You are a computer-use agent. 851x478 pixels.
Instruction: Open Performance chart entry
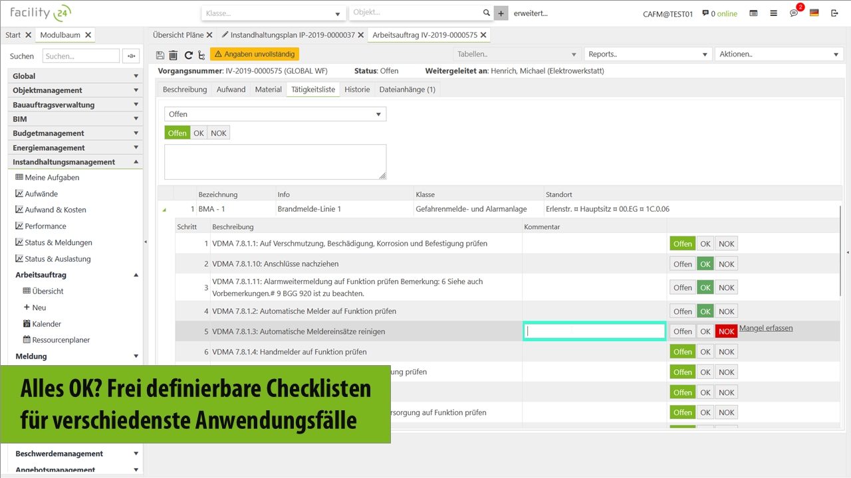point(41,226)
